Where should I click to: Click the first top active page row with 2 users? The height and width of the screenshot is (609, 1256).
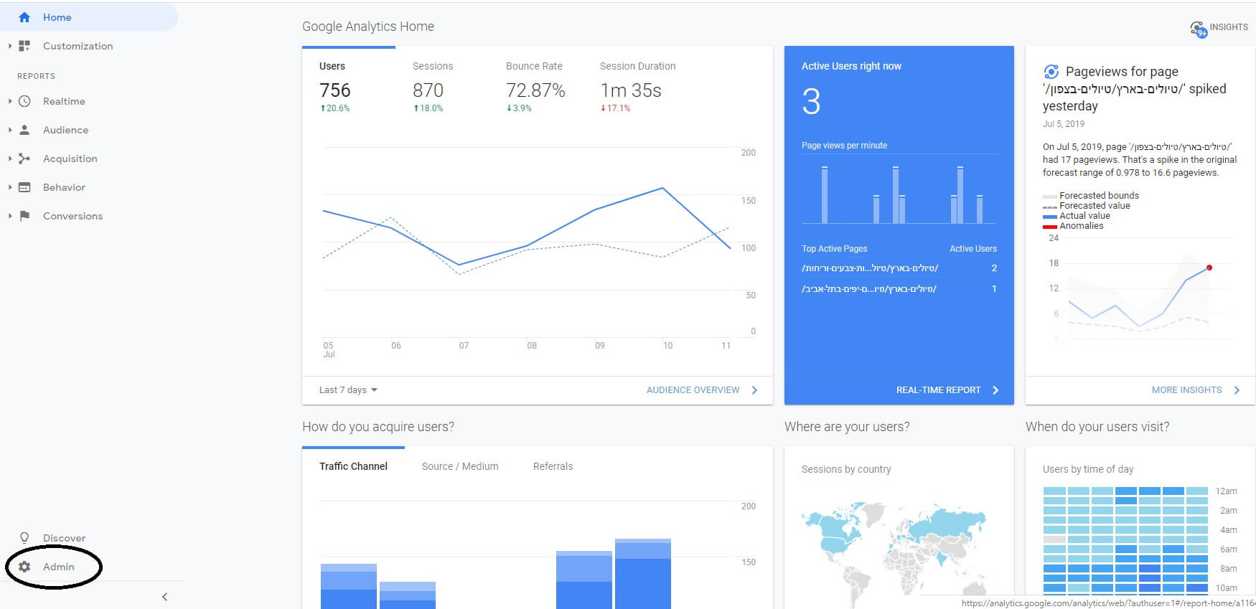(899, 268)
